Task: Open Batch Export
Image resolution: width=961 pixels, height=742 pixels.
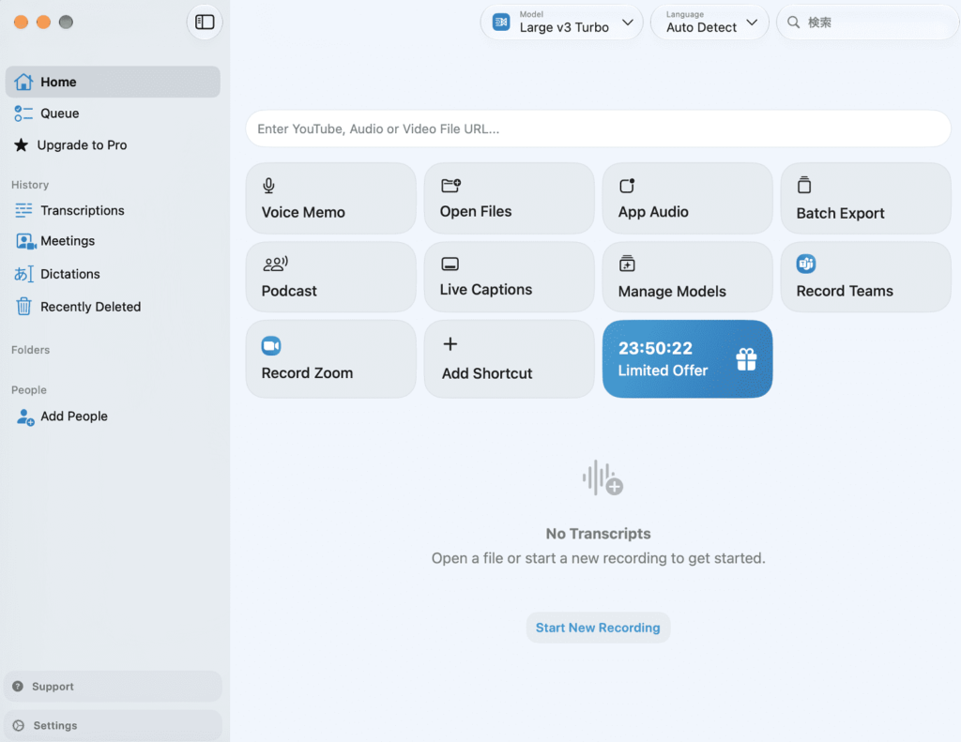Action: (x=866, y=198)
